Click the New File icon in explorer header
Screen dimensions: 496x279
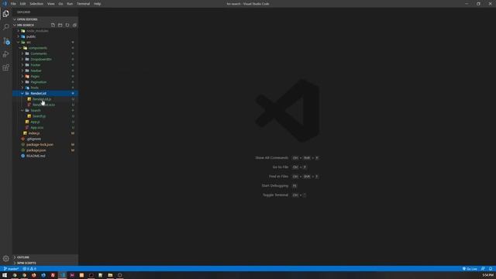click(x=53, y=25)
